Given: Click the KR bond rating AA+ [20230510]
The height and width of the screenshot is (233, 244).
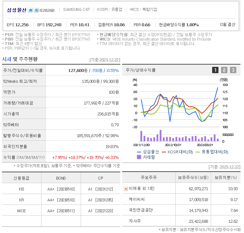Looking at the screenshot, I should [x=61, y=200].
